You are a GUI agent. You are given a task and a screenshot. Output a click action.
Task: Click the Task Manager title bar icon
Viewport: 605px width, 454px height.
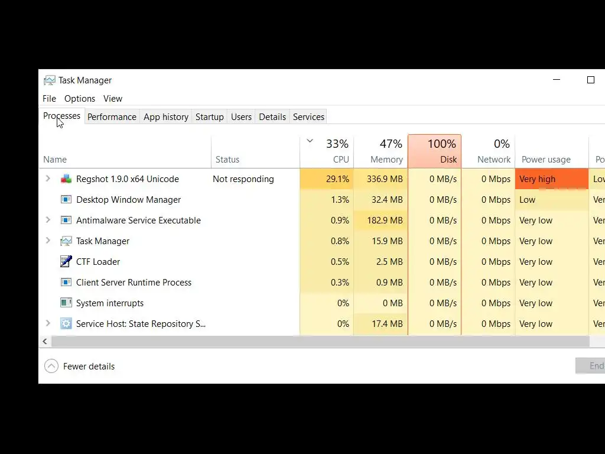click(x=50, y=80)
